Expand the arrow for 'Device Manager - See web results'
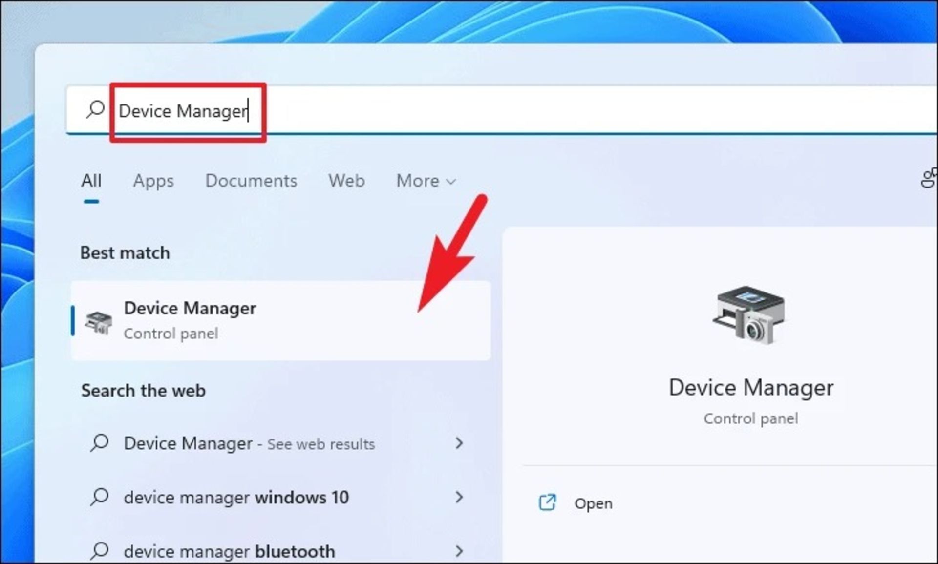The width and height of the screenshot is (938, 564). point(459,443)
